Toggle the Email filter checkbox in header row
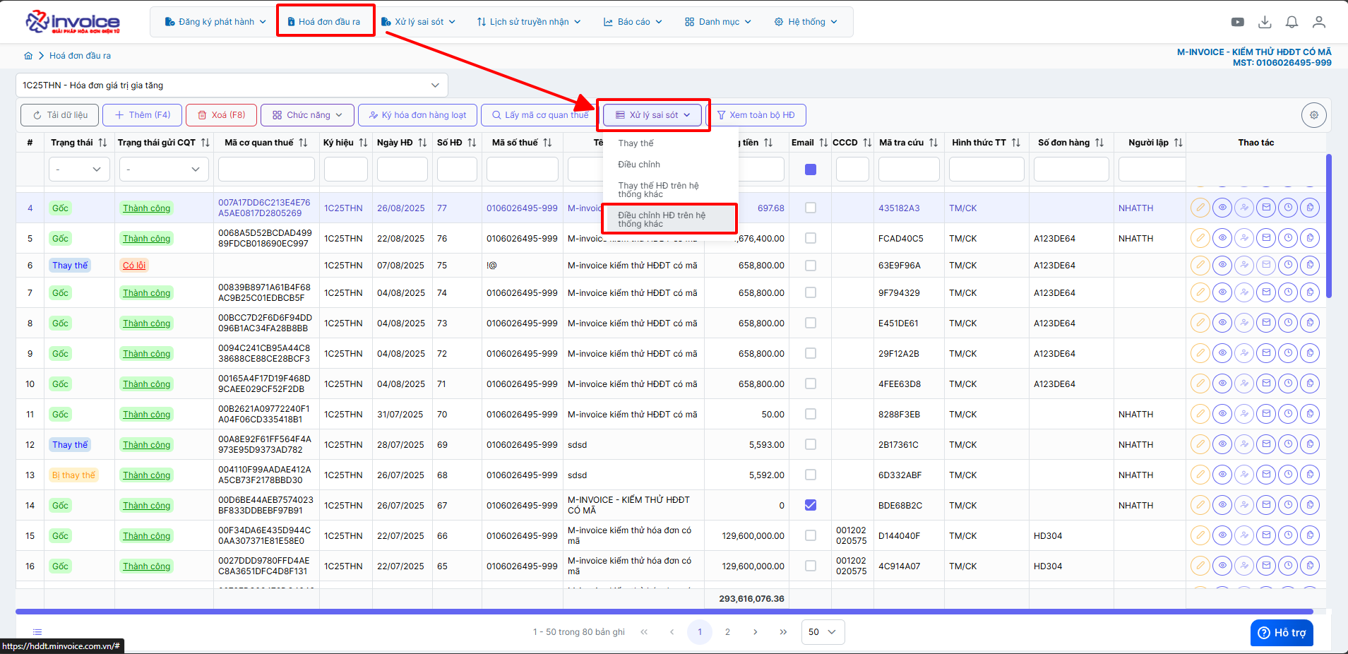 [x=811, y=170]
